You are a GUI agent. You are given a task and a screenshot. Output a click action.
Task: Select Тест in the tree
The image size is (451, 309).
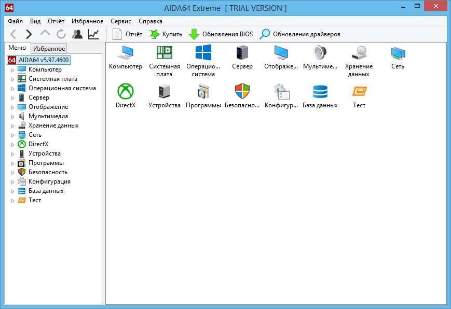[35, 200]
